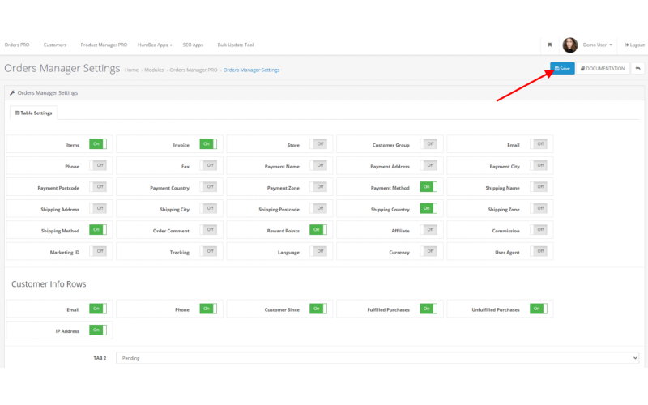Enable the Shipping Postcode toggle

[x=318, y=208]
